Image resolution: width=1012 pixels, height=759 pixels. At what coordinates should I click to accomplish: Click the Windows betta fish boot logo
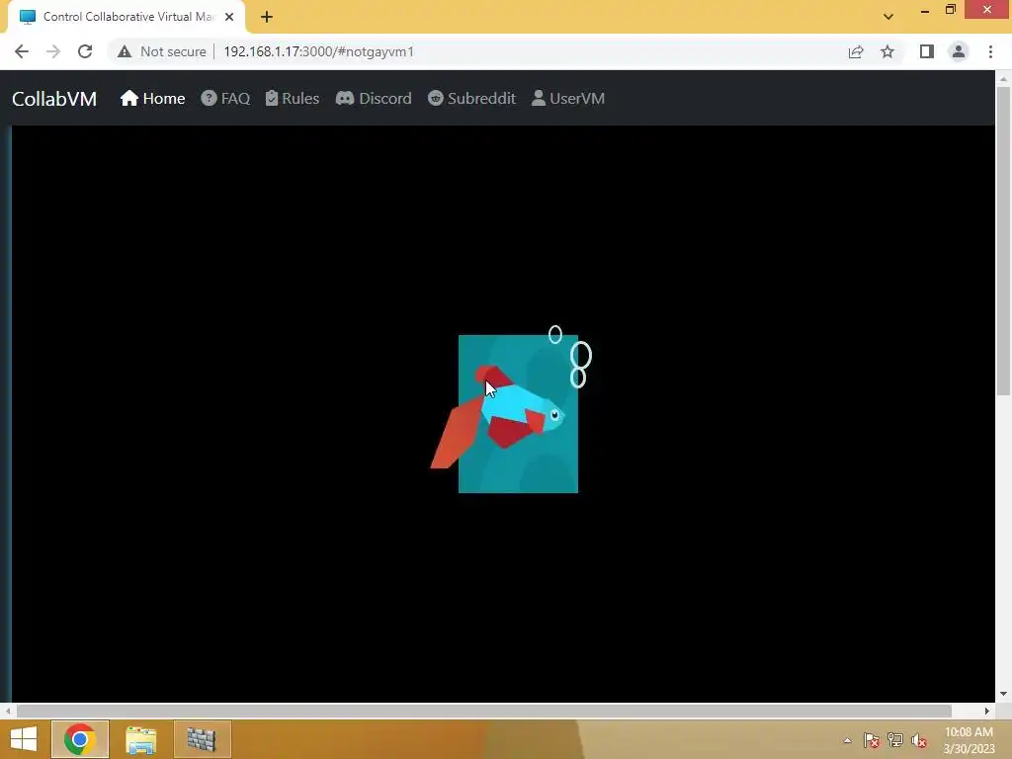point(511,410)
